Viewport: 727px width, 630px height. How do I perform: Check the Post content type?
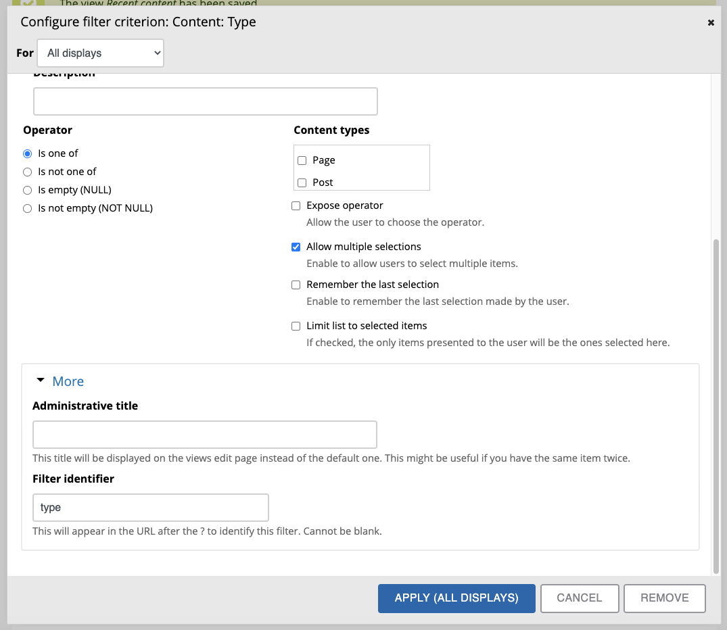coord(302,183)
